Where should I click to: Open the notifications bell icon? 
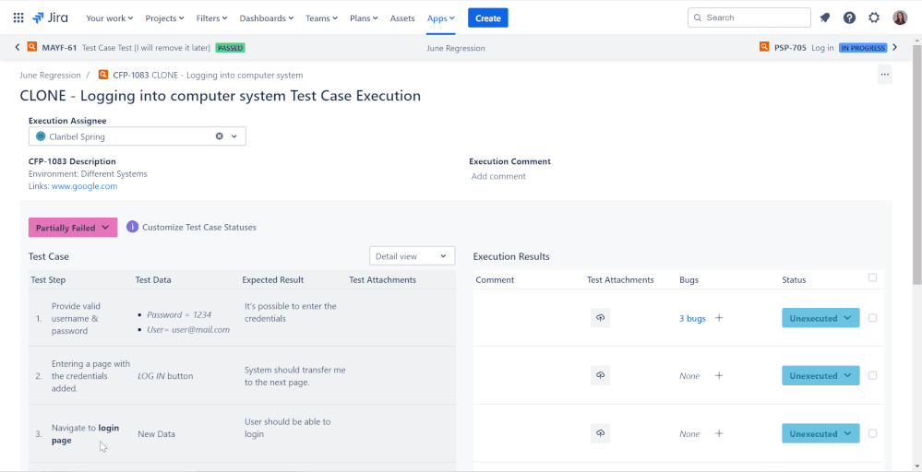point(825,18)
